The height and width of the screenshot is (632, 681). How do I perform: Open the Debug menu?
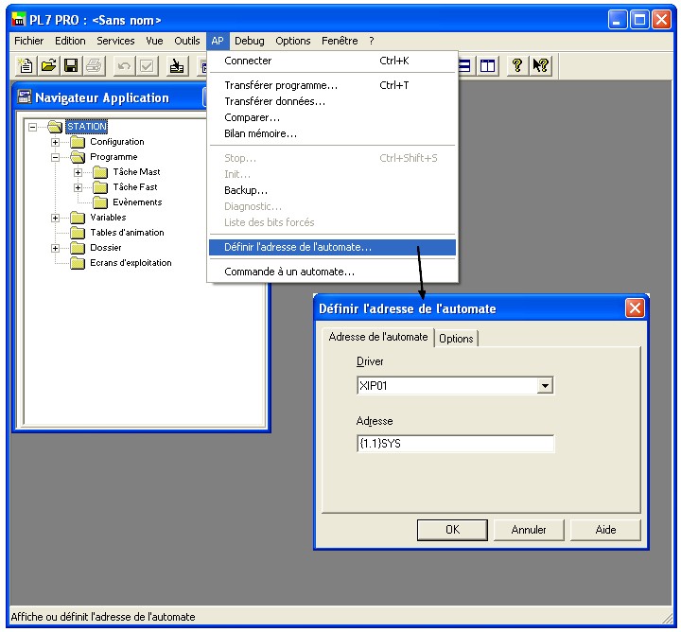pos(250,41)
